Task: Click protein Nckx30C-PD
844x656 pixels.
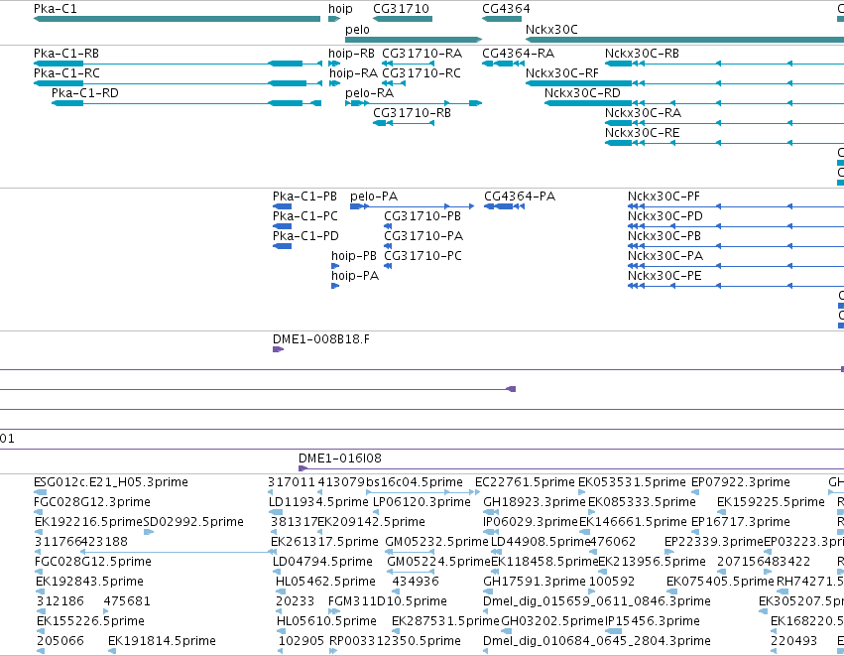Action: (736, 226)
